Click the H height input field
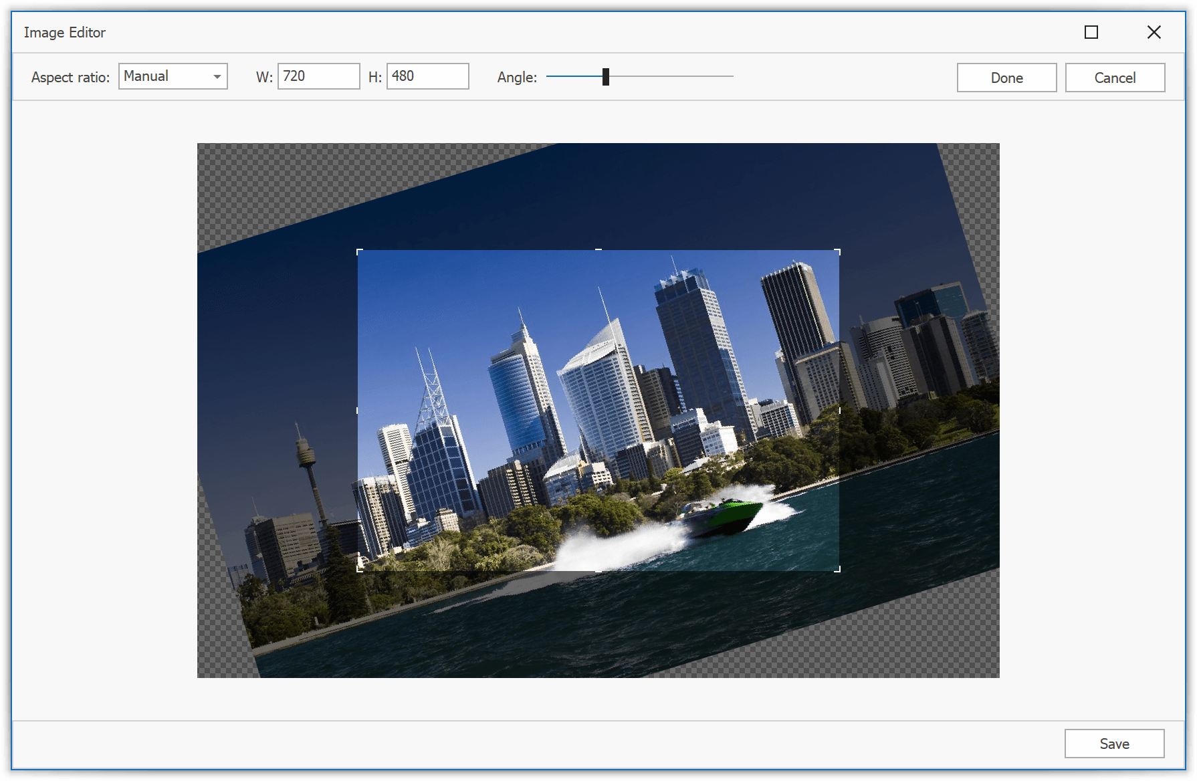The image size is (1197, 781). 427,76
